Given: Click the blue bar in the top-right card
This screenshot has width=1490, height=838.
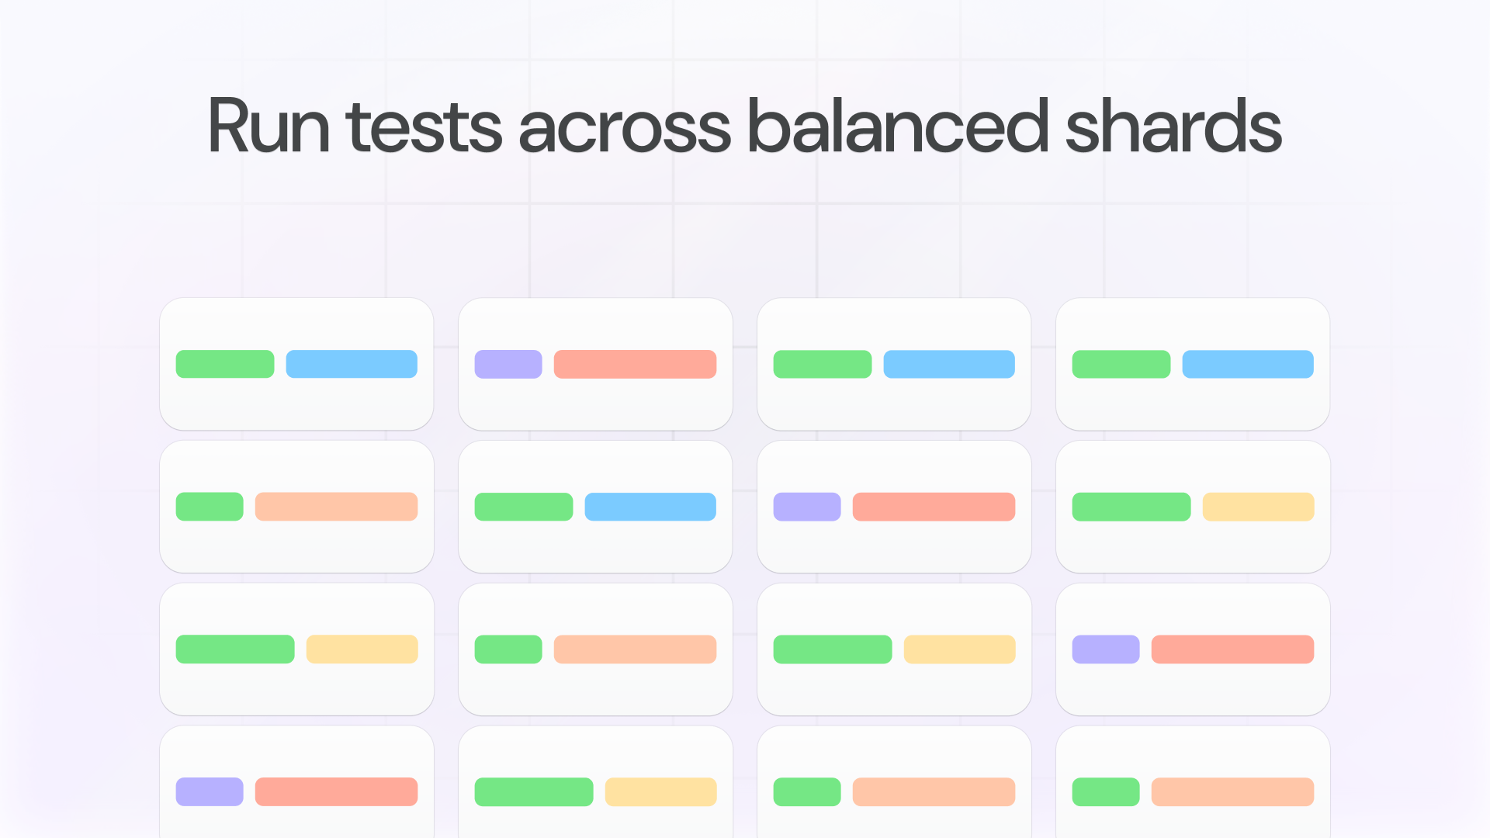Looking at the screenshot, I should point(1248,364).
